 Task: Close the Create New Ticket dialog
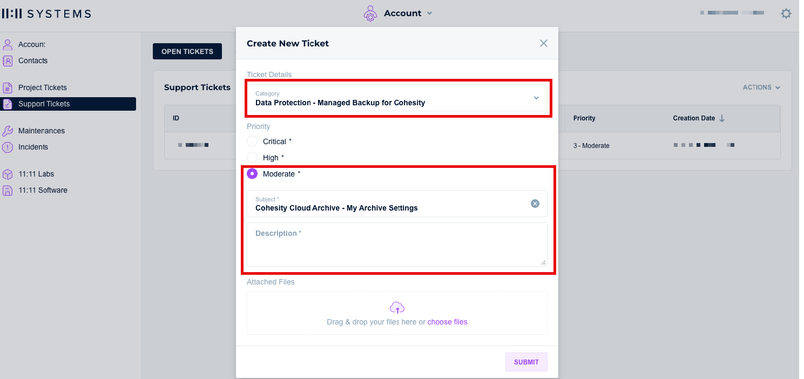click(544, 43)
